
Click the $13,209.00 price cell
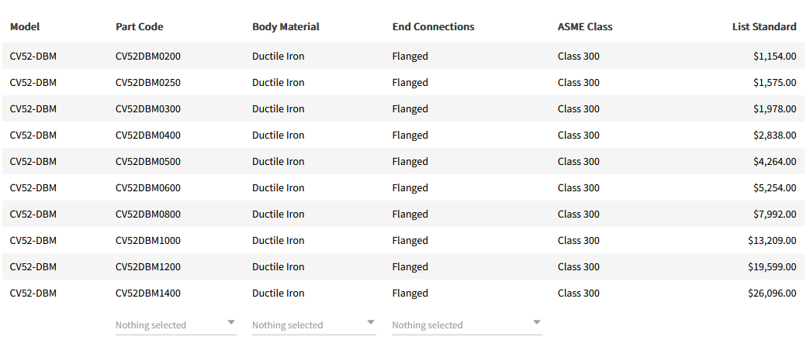click(772, 241)
